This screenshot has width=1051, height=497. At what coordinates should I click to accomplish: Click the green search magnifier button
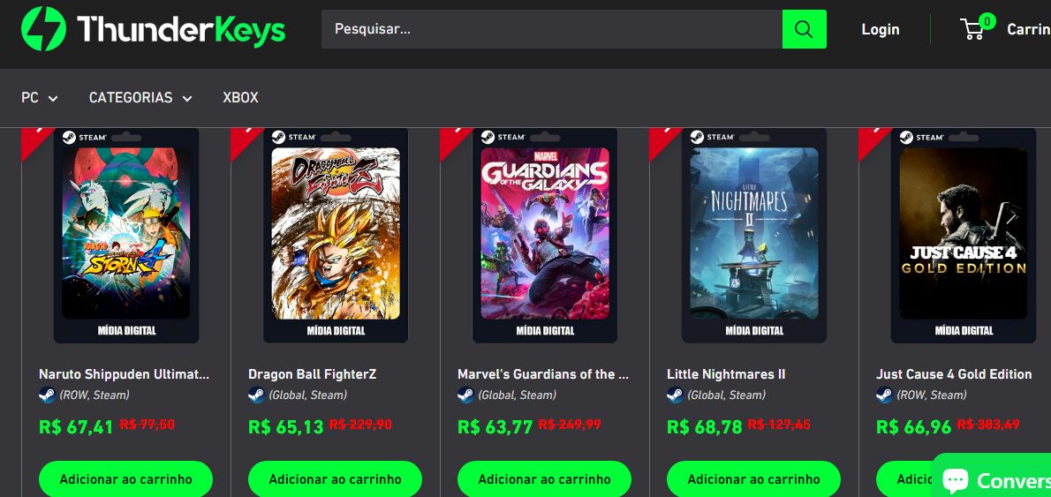(804, 29)
